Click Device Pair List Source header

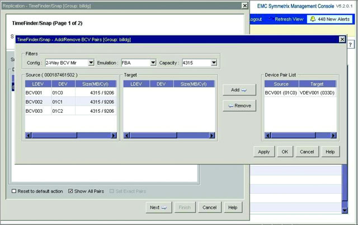coord(281,84)
